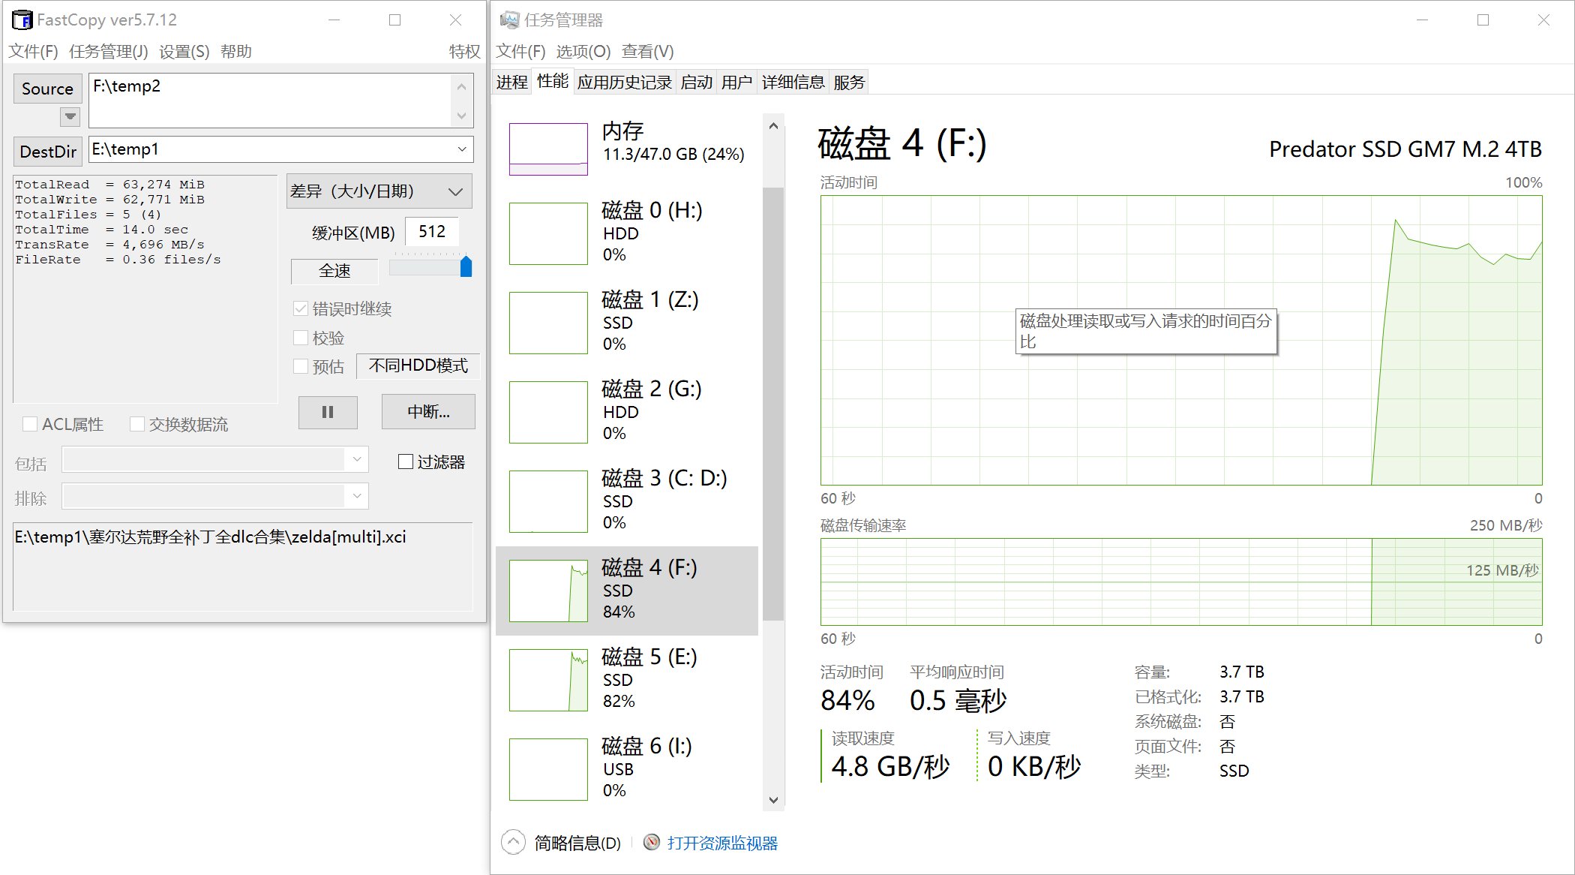Switch to the 详细信息 tab
This screenshot has height=875, width=1575.
793,82
